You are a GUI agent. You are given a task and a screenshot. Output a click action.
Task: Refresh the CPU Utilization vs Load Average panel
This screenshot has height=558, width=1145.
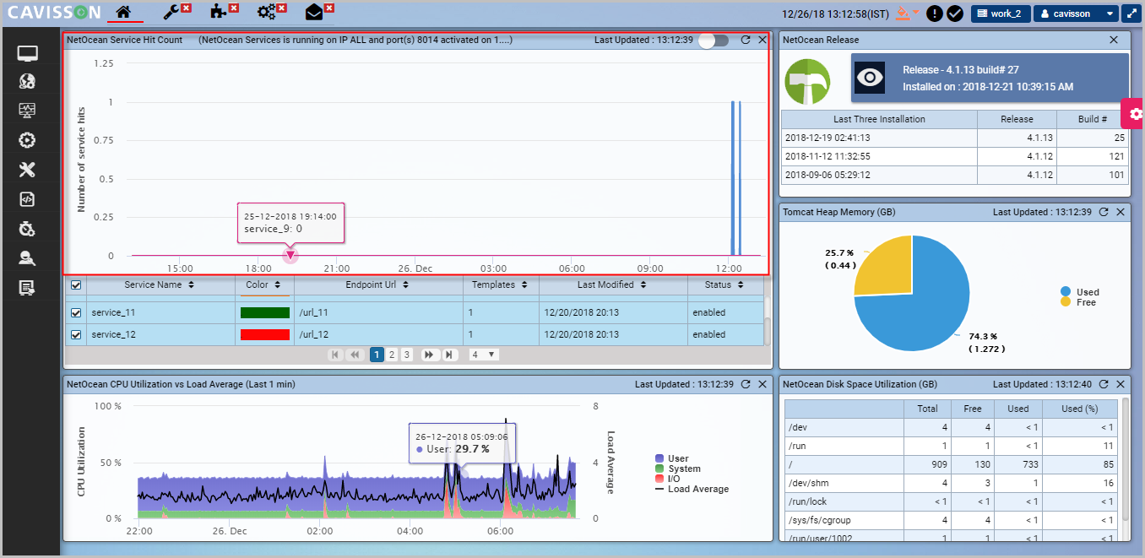[746, 384]
